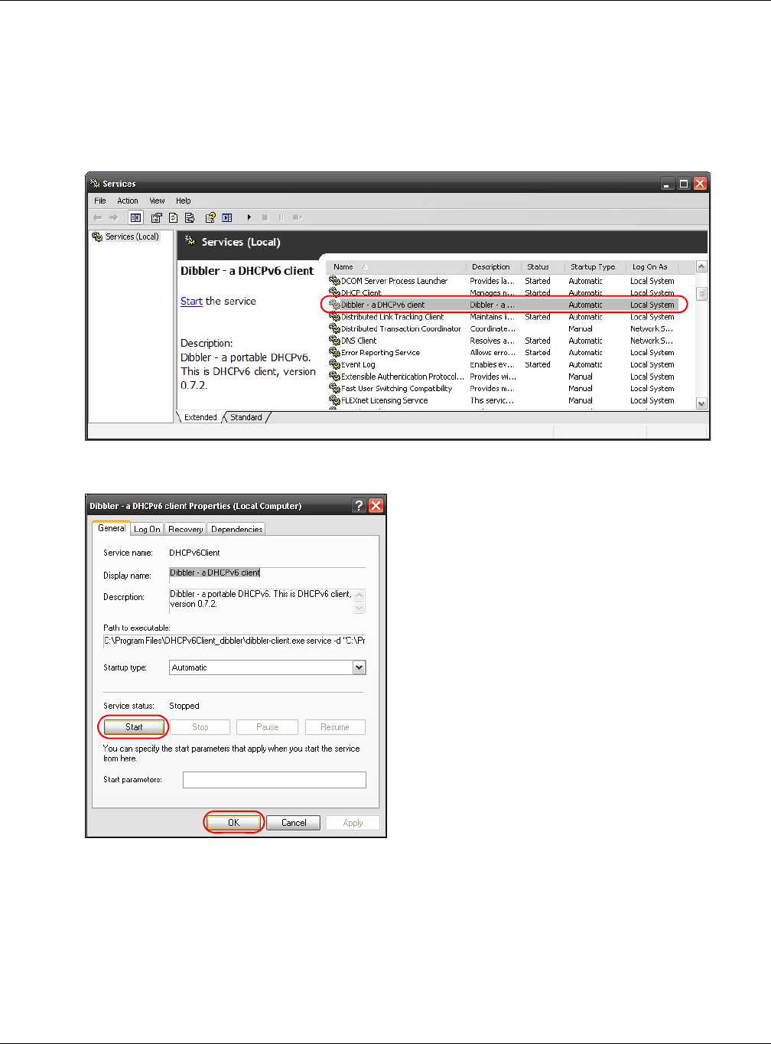Sort by the Description column header
This screenshot has height=1044, width=771.
point(493,267)
